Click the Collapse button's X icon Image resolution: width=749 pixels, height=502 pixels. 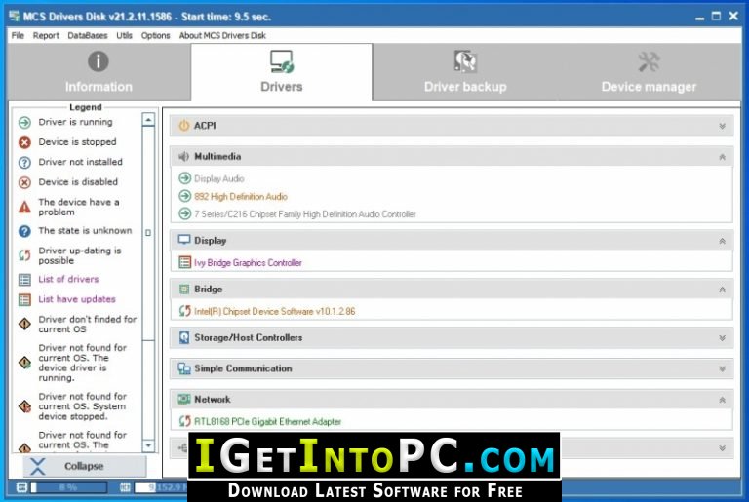coord(37,467)
